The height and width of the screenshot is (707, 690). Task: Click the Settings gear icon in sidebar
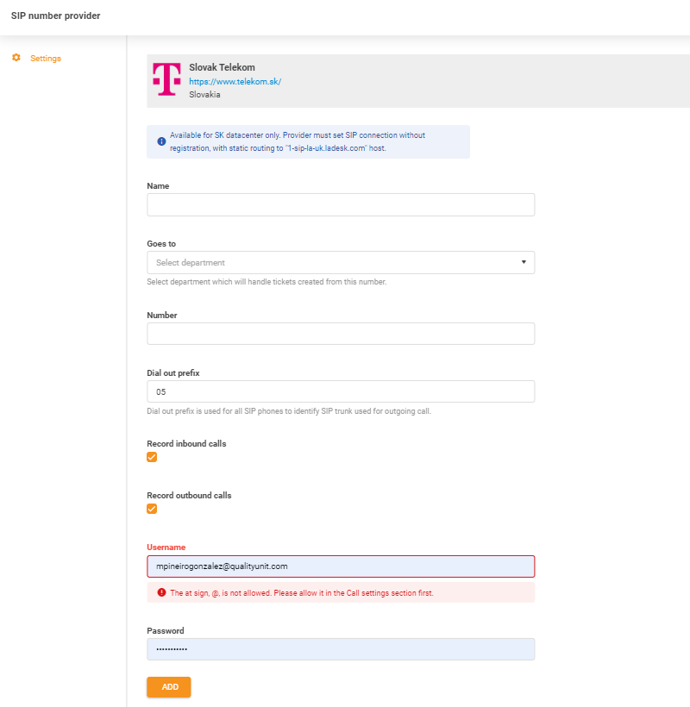(x=16, y=58)
